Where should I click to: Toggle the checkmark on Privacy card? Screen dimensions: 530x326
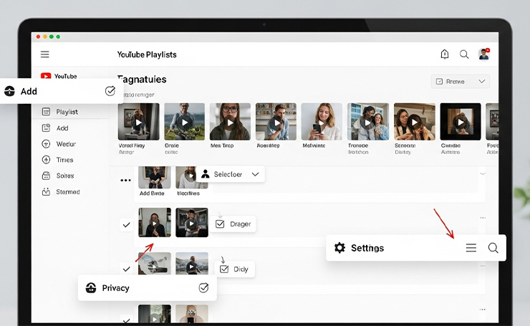[203, 287]
